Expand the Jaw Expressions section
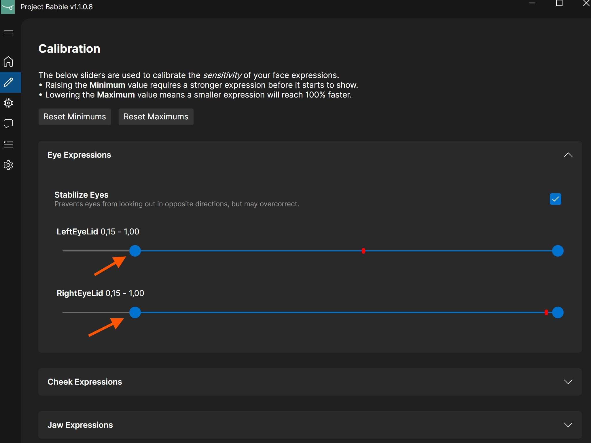 568,425
